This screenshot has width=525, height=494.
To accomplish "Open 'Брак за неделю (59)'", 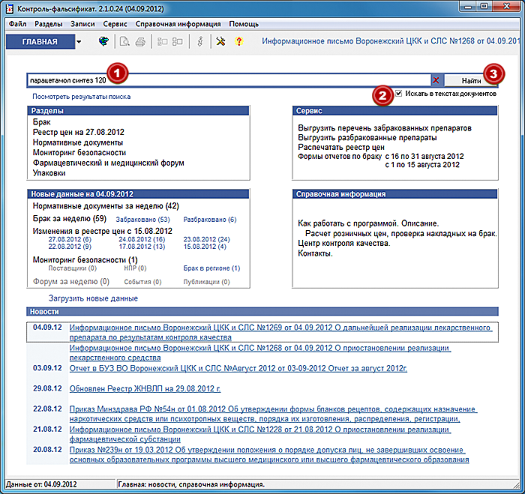I will (69, 219).
